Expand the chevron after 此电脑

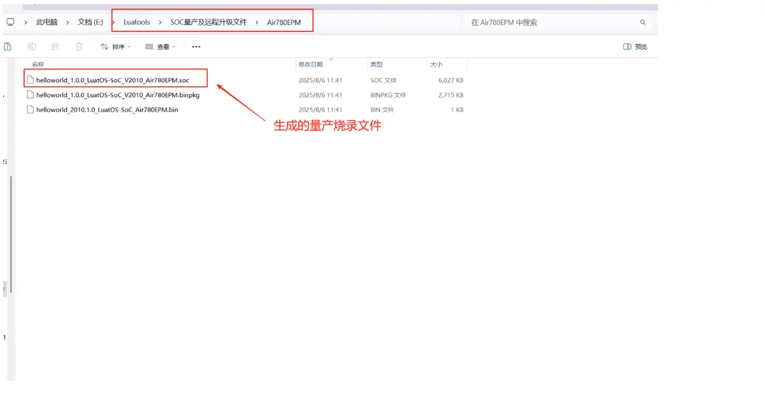pyautogui.click(x=68, y=22)
